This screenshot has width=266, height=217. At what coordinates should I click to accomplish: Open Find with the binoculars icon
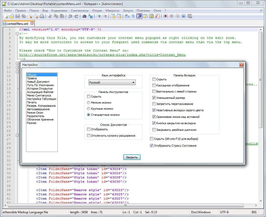coord(84,16)
